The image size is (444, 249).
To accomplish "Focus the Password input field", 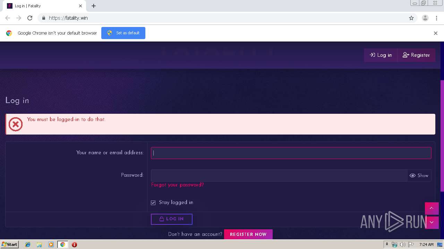I will pyautogui.click(x=279, y=175).
